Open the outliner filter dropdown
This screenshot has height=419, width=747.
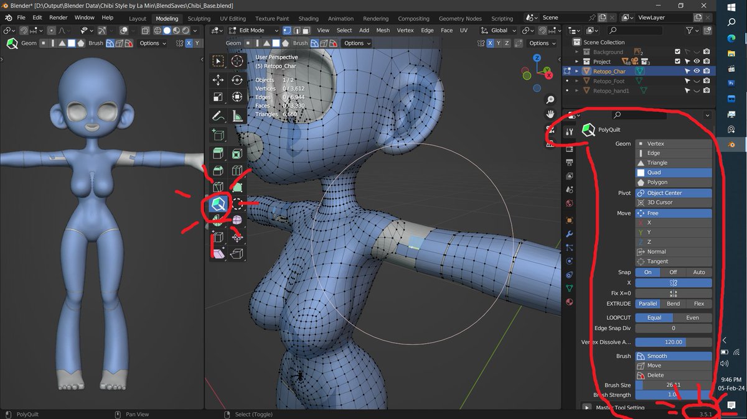tap(692, 30)
